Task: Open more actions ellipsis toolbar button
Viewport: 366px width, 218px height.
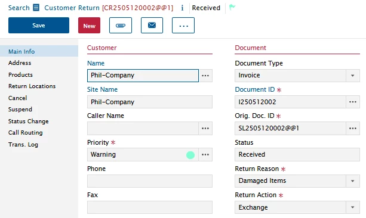Action: pos(183,26)
